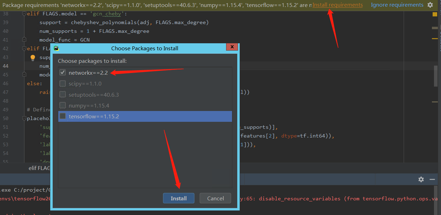Collapse the fold marker at line 41
Screen dimensions: 441x215
pos(24,40)
